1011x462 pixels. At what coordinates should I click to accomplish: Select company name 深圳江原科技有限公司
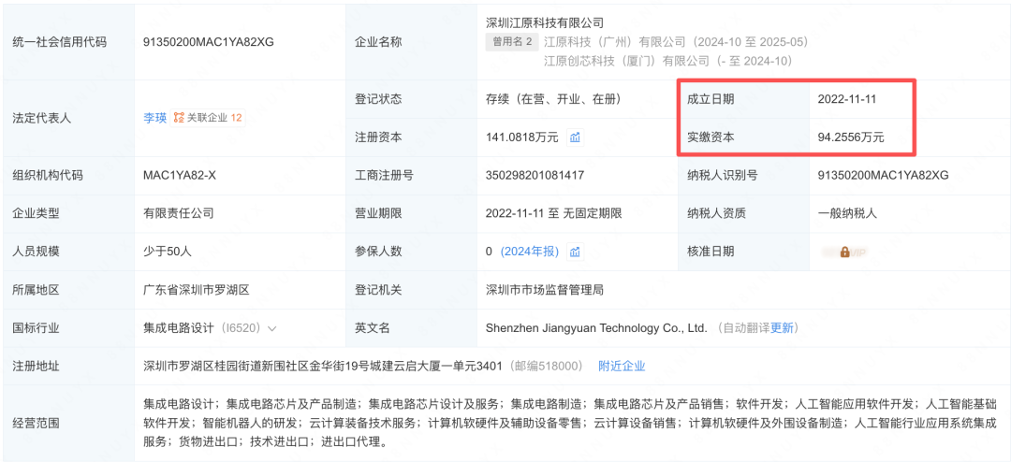(545, 23)
